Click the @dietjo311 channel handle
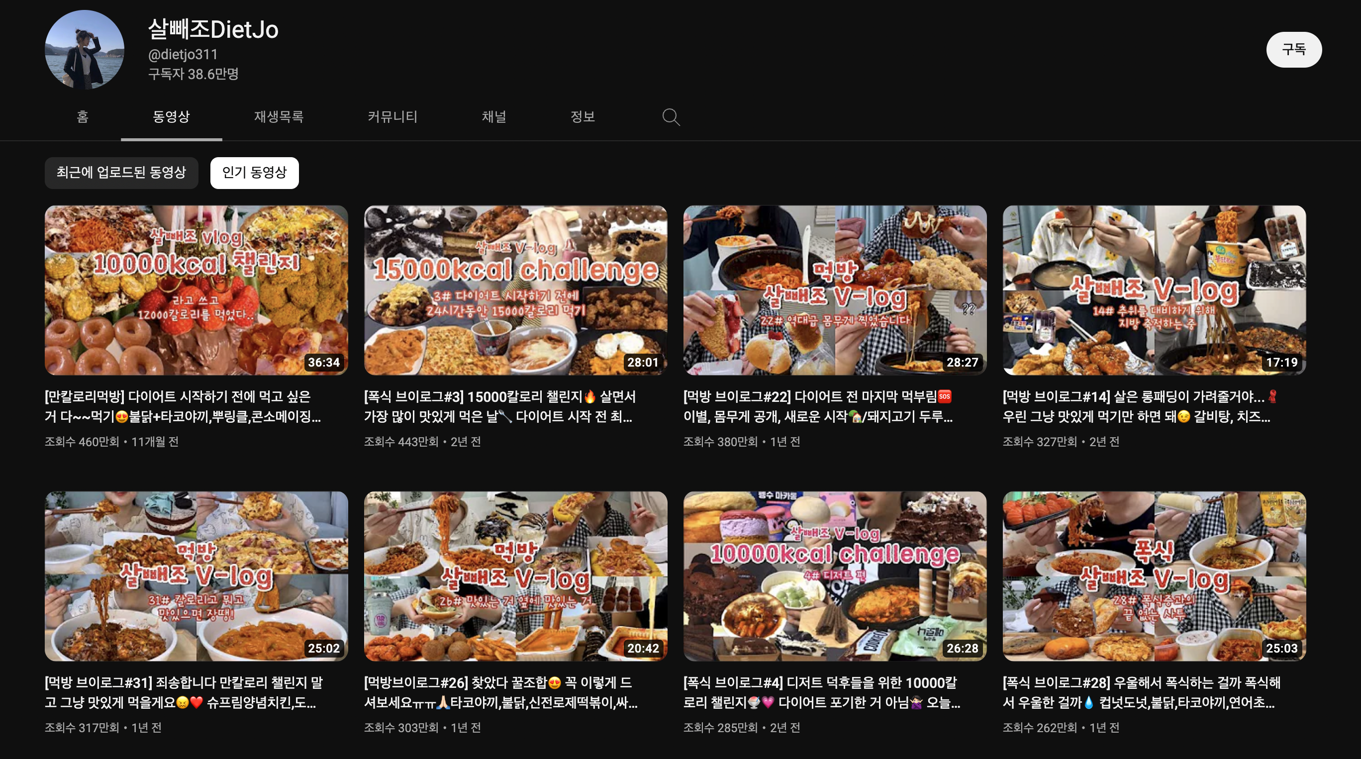Screen dimensions: 1361x759 click(182, 54)
